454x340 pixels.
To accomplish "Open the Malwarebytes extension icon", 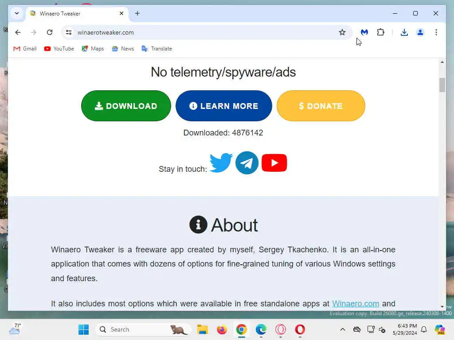I will tap(364, 32).
